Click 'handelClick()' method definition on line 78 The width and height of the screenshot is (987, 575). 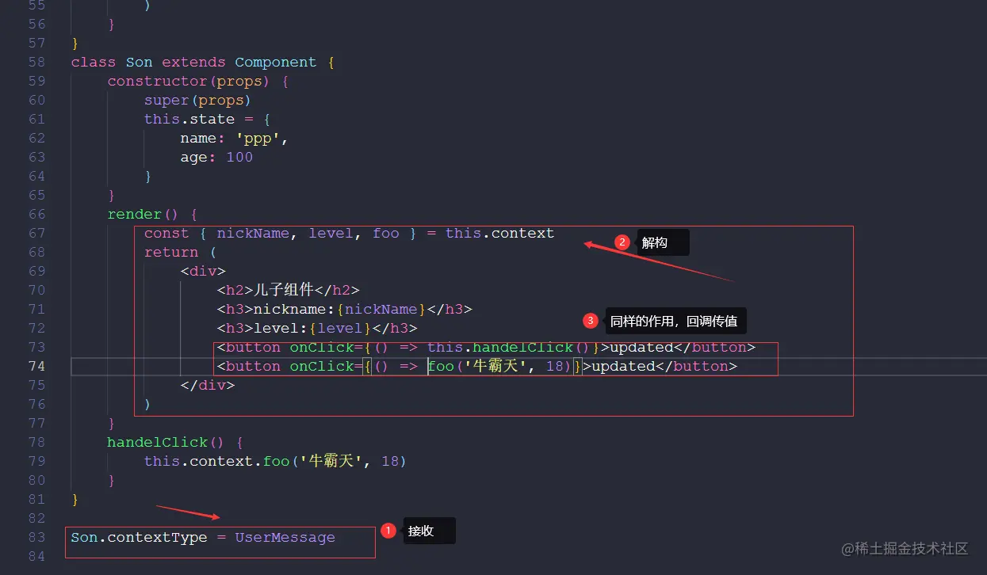click(x=166, y=442)
